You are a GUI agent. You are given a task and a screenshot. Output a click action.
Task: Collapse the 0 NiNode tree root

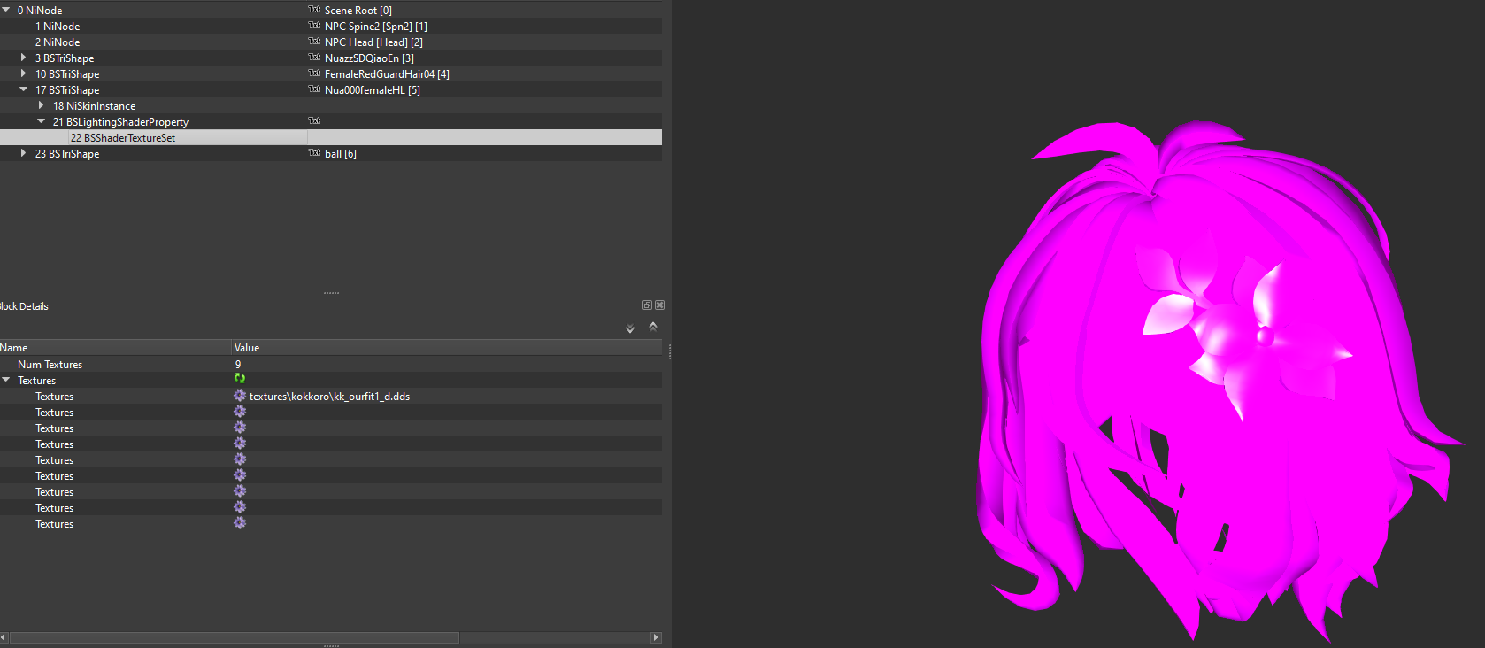pyautogui.click(x=6, y=10)
